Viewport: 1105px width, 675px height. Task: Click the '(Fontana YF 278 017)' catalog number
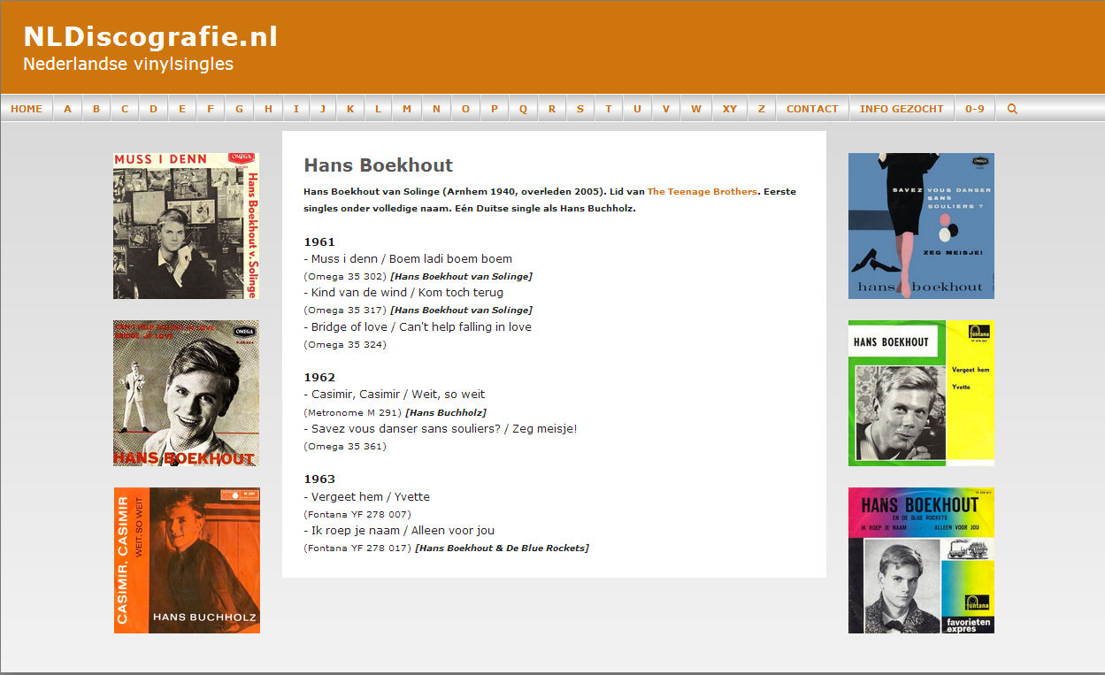pos(357,548)
